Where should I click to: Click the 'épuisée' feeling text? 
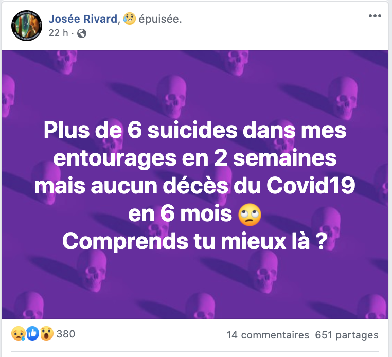click(x=161, y=19)
